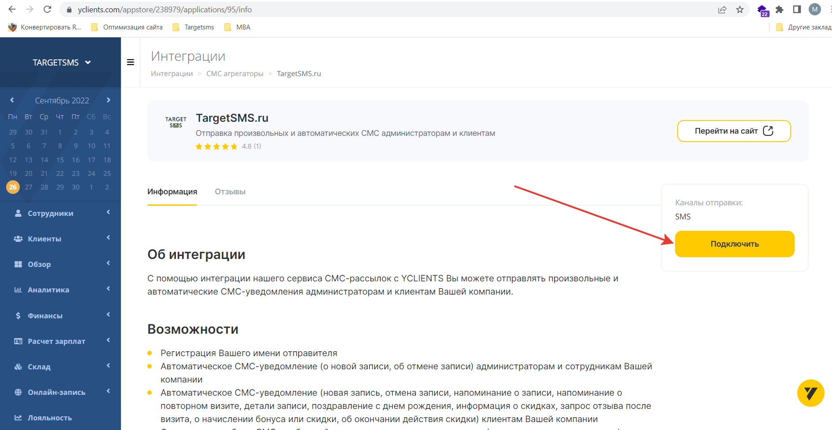The image size is (832, 430).
Task: Click the Аналитика chart icon
Action: tap(18, 290)
